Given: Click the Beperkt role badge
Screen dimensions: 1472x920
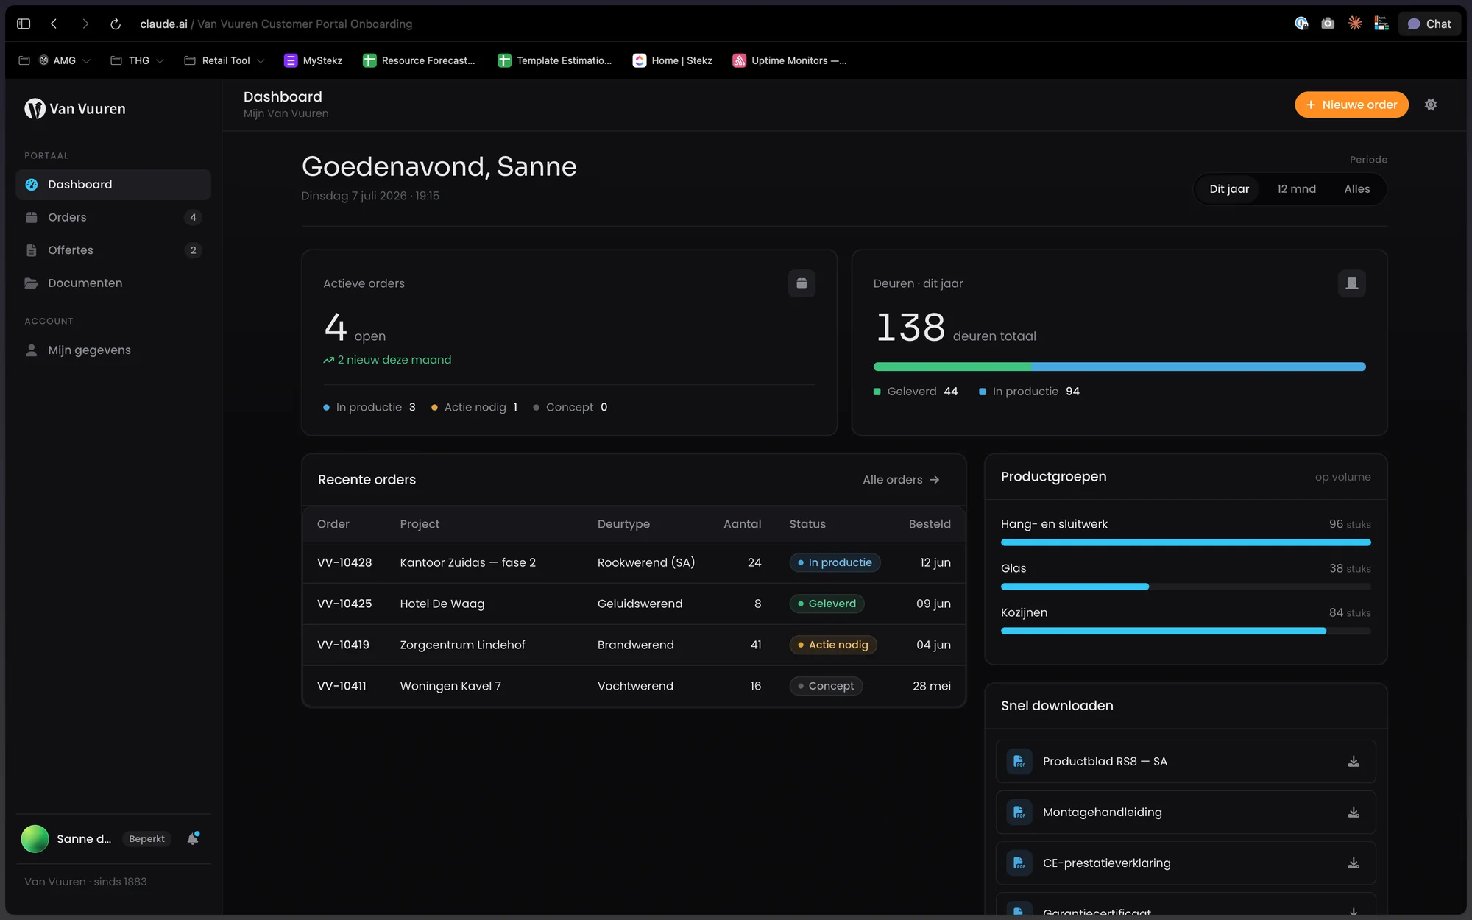Looking at the screenshot, I should [x=146, y=839].
